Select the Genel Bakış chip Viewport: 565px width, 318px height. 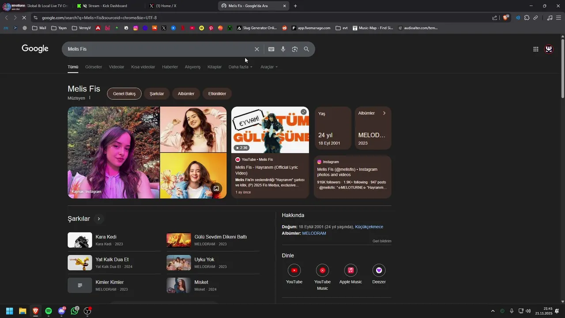124,94
